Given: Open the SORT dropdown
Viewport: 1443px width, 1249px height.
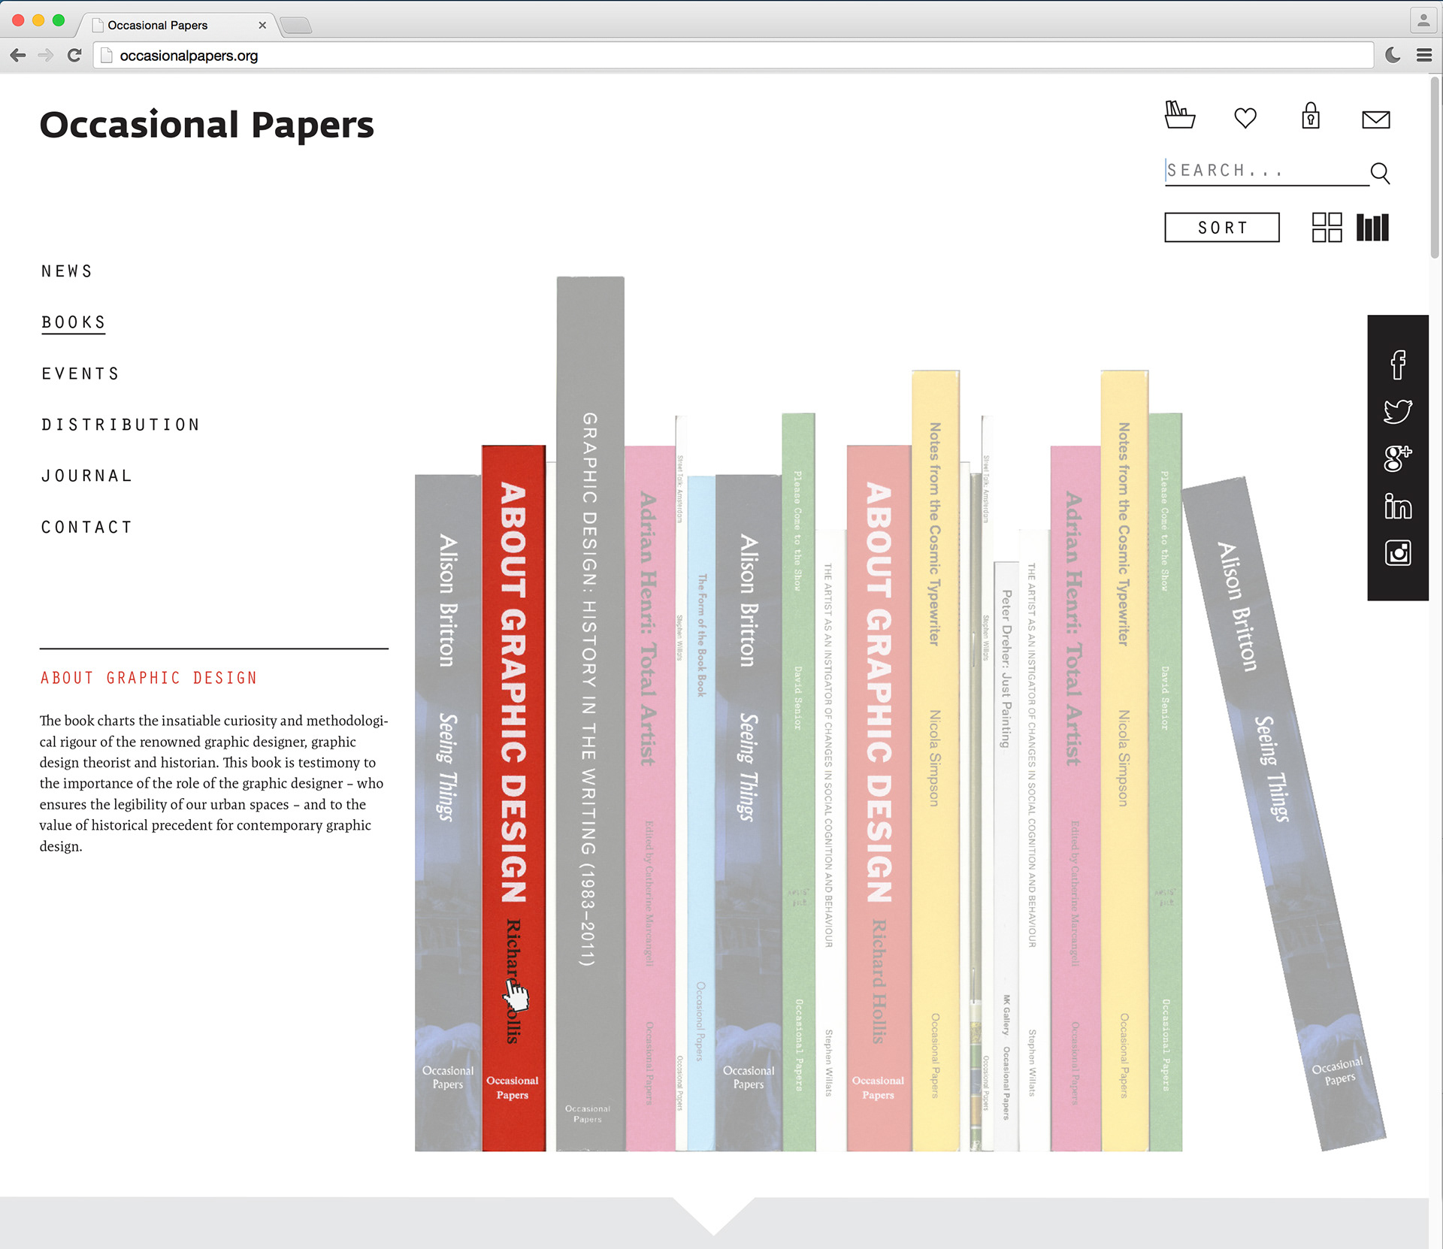Looking at the screenshot, I should coord(1221,227).
